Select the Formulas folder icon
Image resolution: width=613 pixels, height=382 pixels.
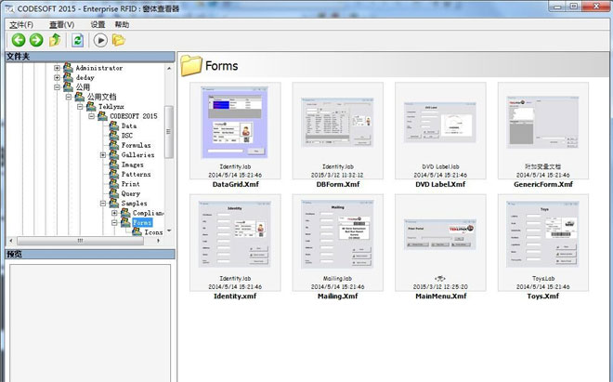tap(113, 145)
